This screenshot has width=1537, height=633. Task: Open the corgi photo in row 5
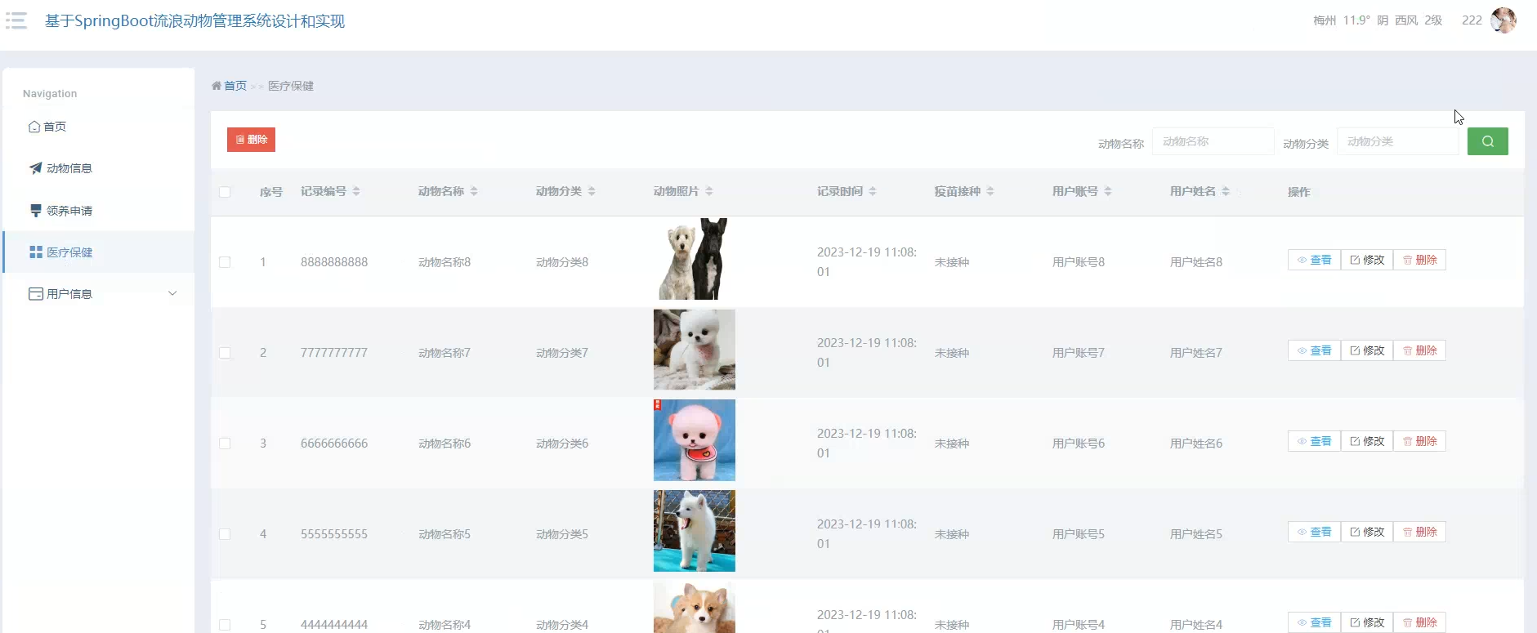tap(695, 607)
